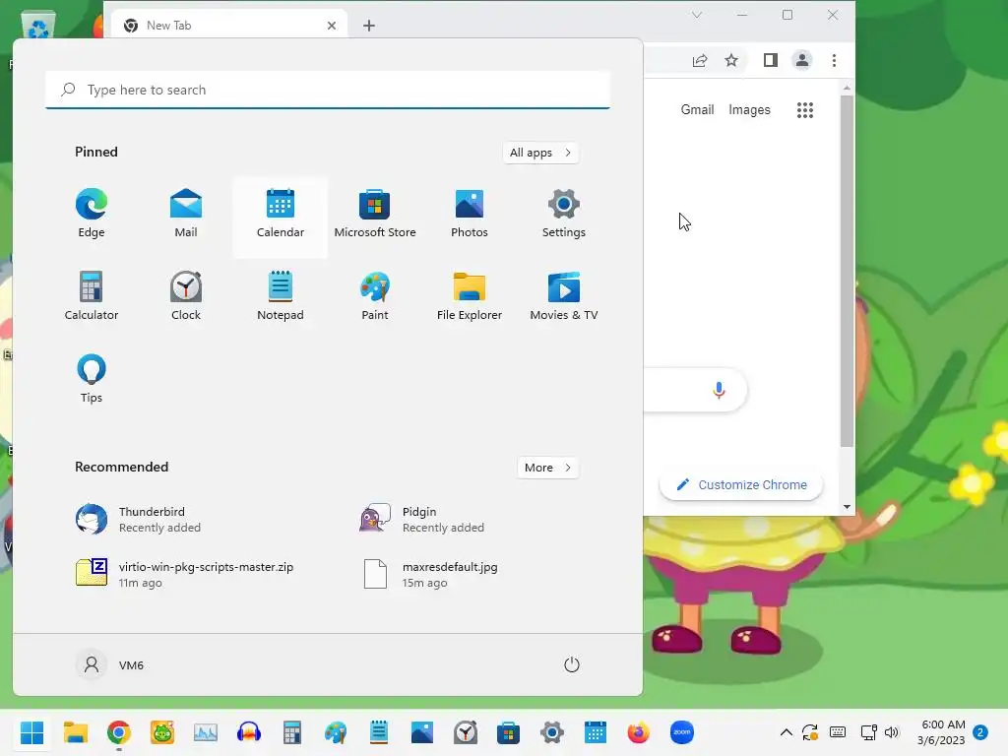
Task: Click the Type here to search box
Action: click(328, 90)
